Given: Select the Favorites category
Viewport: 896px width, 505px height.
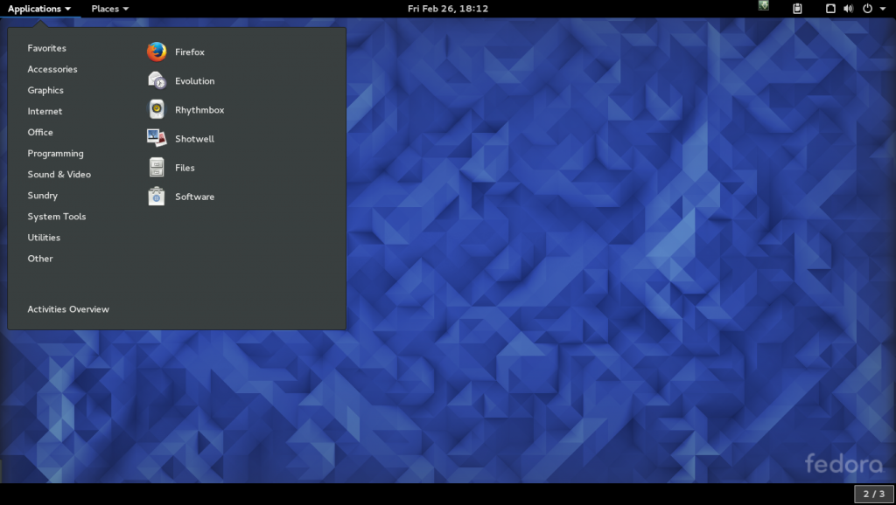Looking at the screenshot, I should pos(47,48).
